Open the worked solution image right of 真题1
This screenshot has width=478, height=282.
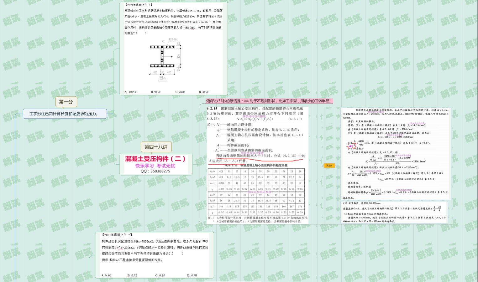pos(396,154)
